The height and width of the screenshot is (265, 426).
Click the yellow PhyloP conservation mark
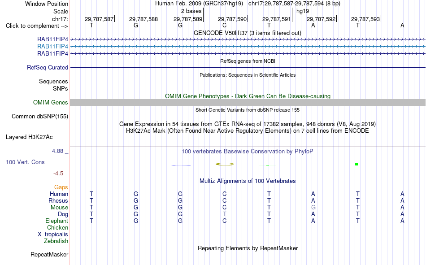(225, 164)
